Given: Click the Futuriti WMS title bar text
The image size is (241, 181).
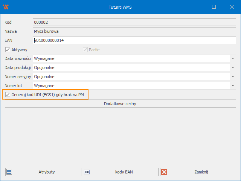Looking at the screenshot, I should click(120, 7).
